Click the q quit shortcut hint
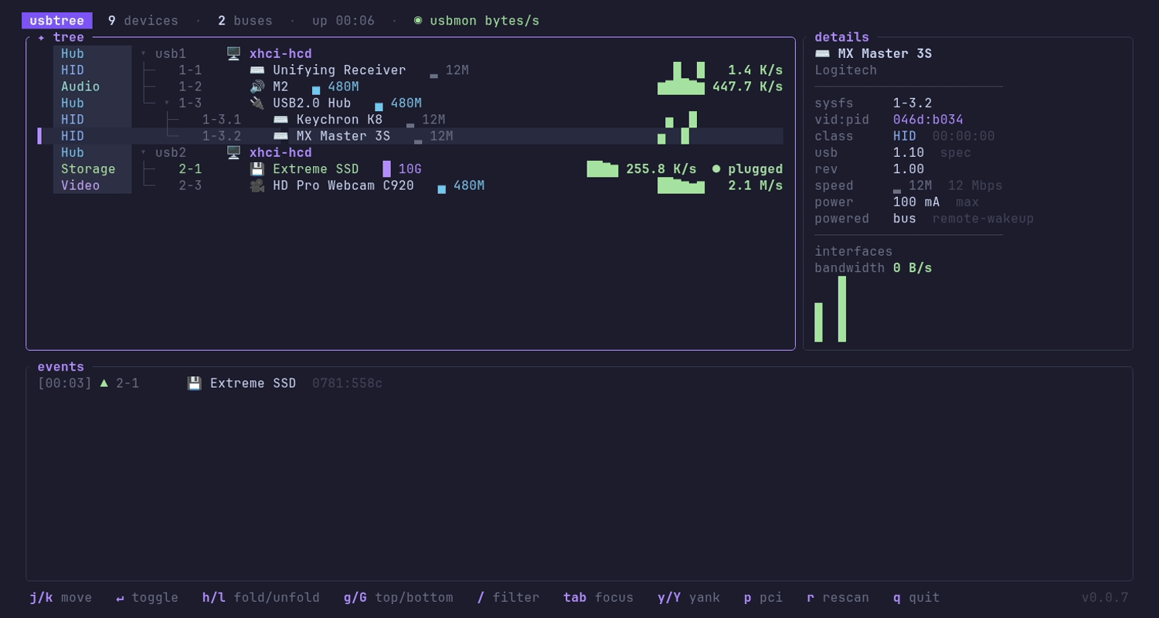This screenshot has height=618, width=1159. click(x=916, y=597)
